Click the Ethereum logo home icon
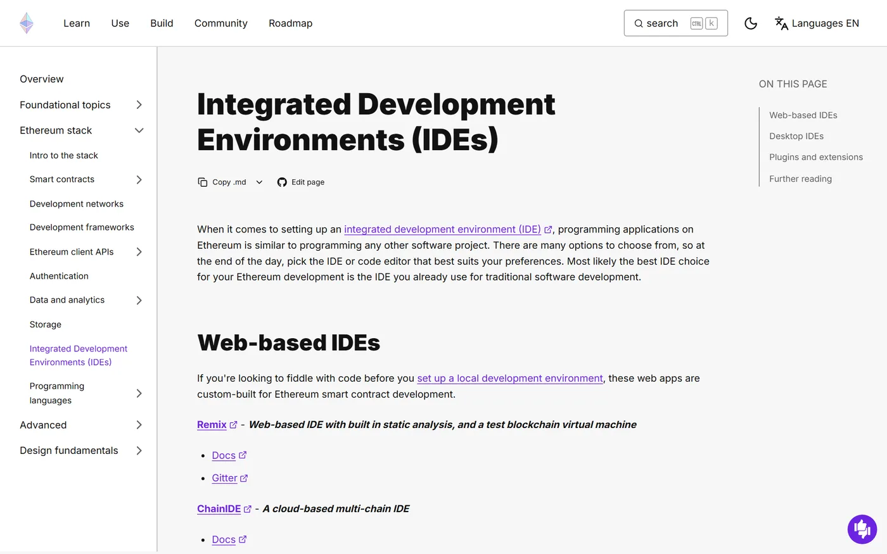The height and width of the screenshot is (554, 887). (27, 23)
